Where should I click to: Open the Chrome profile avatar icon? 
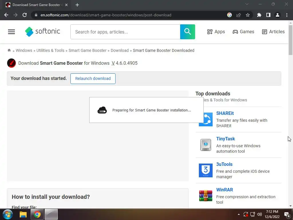coord(278,15)
